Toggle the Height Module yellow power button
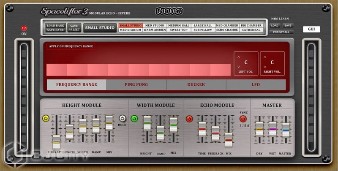The width and height of the screenshot is (338, 171). point(46,119)
